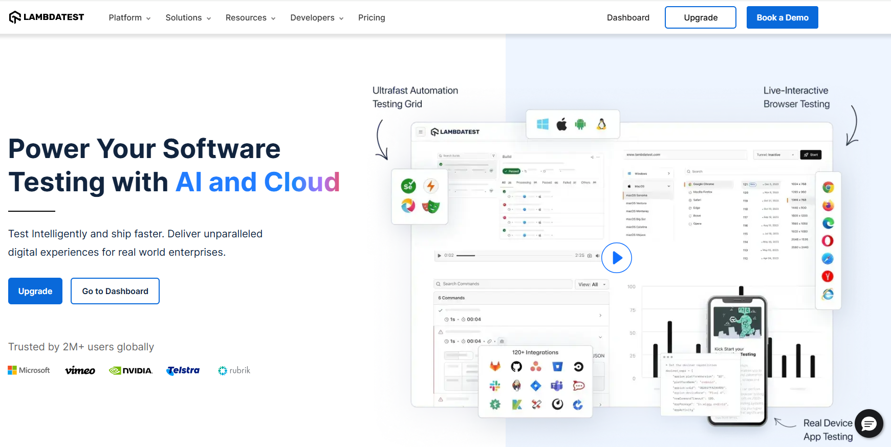Image resolution: width=891 pixels, height=447 pixels.
Task: Click the www.lambdatest.com URL field
Action: 686,154
